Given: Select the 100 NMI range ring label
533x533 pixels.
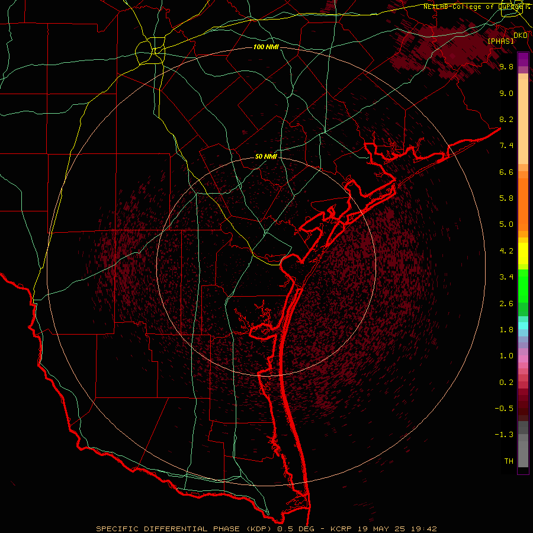Looking at the screenshot, I should click(x=266, y=47).
